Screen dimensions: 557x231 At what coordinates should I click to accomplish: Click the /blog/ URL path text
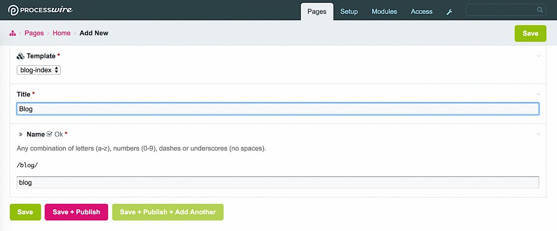point(27,165)
